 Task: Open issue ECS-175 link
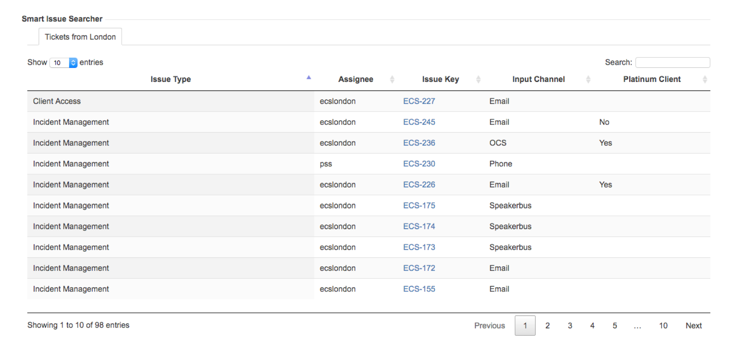click(x=419, y=206)
